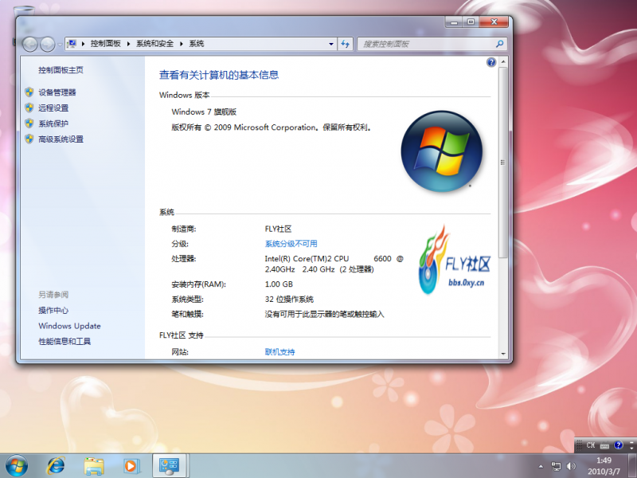Open 系统保护 link
The width and height of the screenshot is (637, 478).
pos(53,123)
